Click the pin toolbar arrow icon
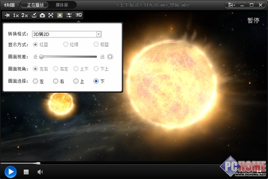Image resolution: width=268 pixels, height=179 pixels. (x=7, y=16)
